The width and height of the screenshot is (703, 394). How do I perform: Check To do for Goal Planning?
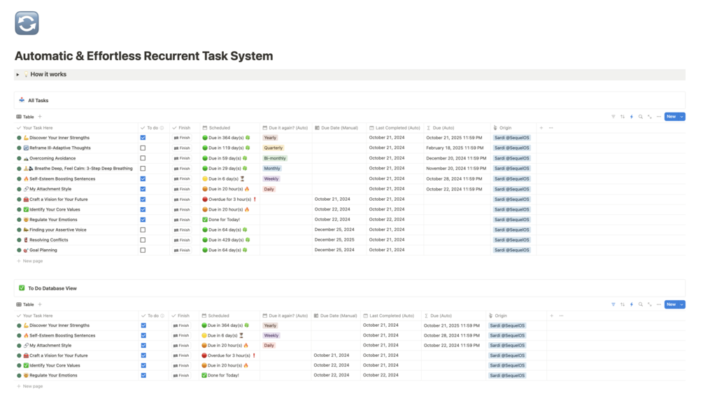[x=143, y=250]
